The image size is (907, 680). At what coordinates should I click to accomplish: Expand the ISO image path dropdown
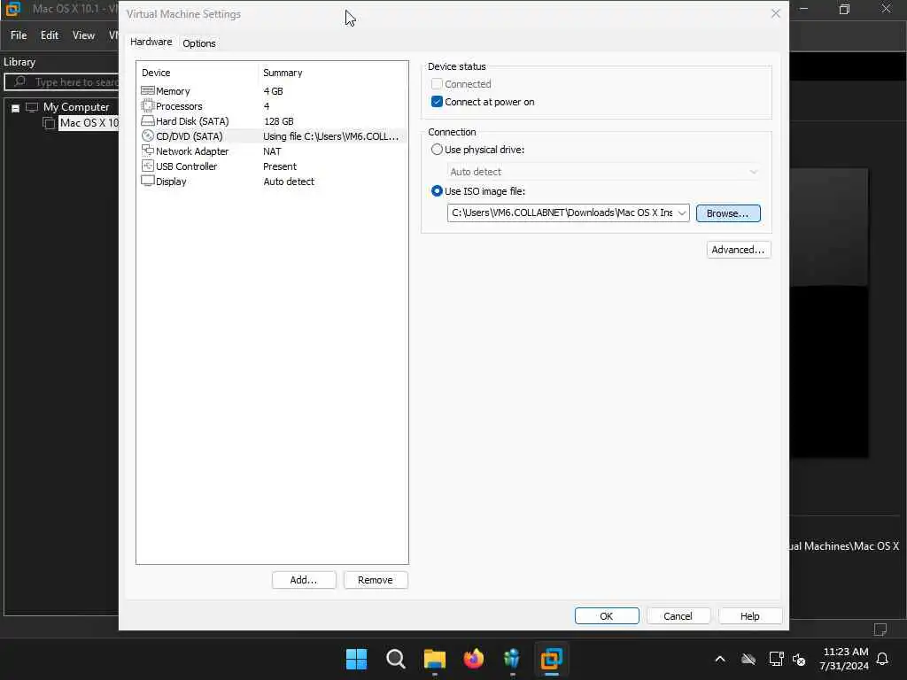[x=682, y=212]
